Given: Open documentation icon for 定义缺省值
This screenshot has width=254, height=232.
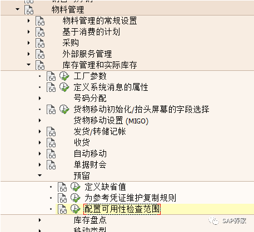Looking at the screenshot, I should point(62,187).
